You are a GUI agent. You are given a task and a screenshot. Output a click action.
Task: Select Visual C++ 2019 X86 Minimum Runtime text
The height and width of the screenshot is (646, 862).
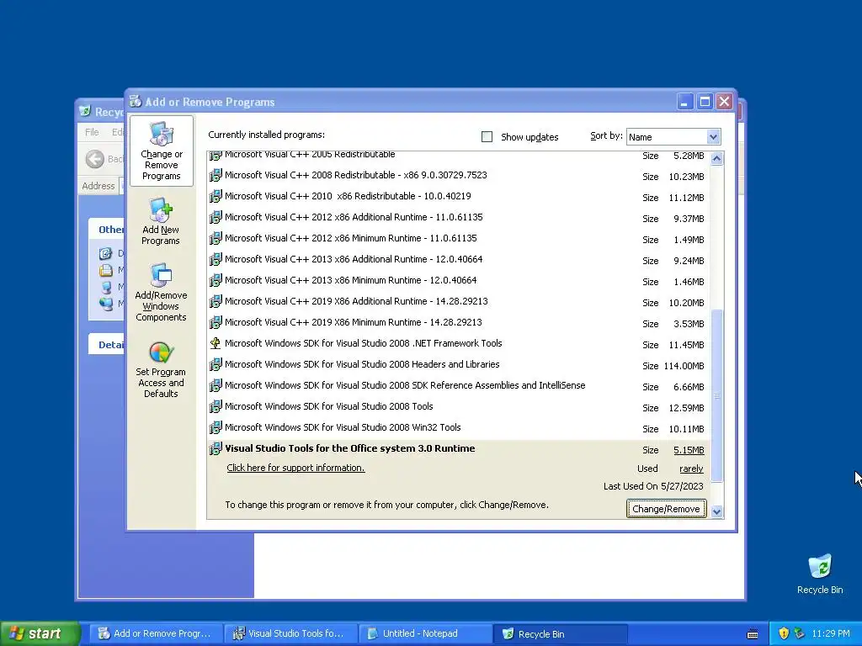tap(353, 322)
